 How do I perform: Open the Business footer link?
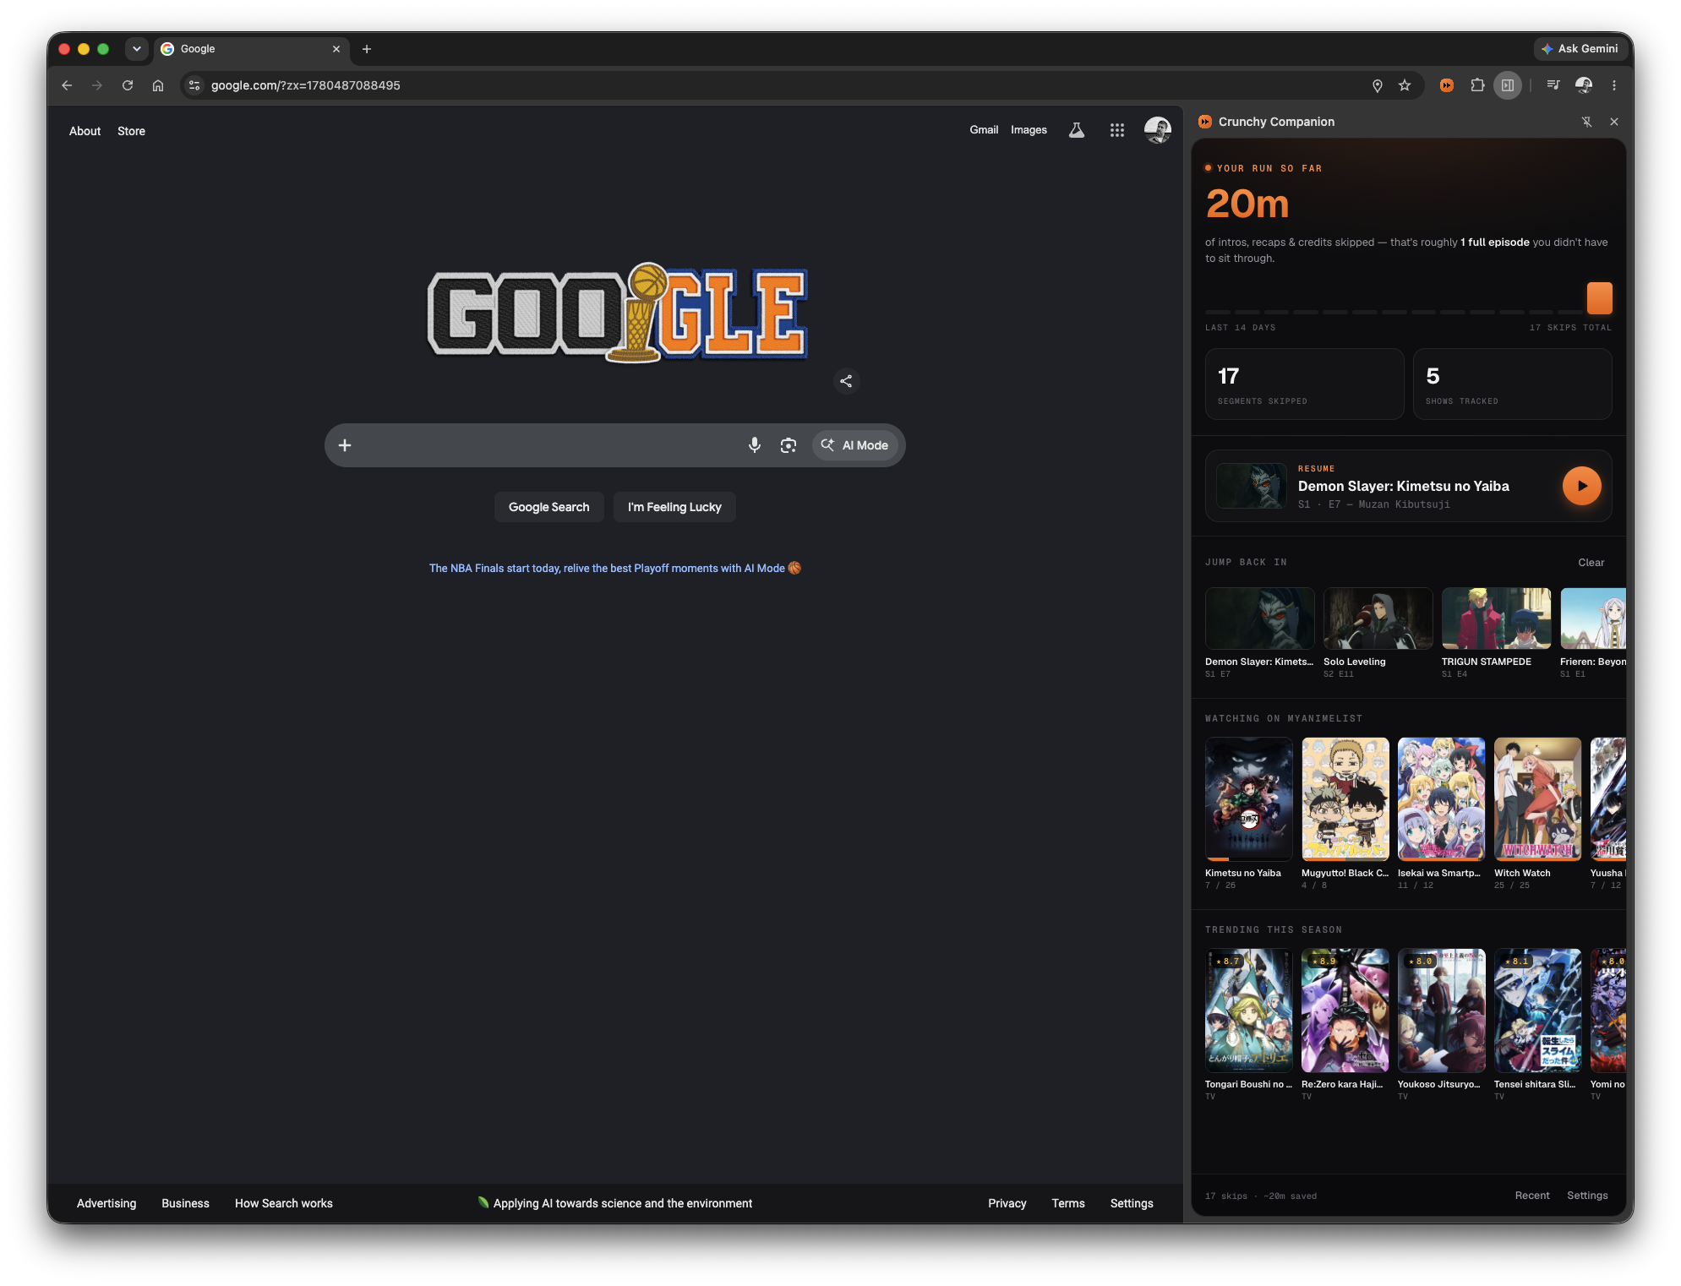(x=185, y=1203)
